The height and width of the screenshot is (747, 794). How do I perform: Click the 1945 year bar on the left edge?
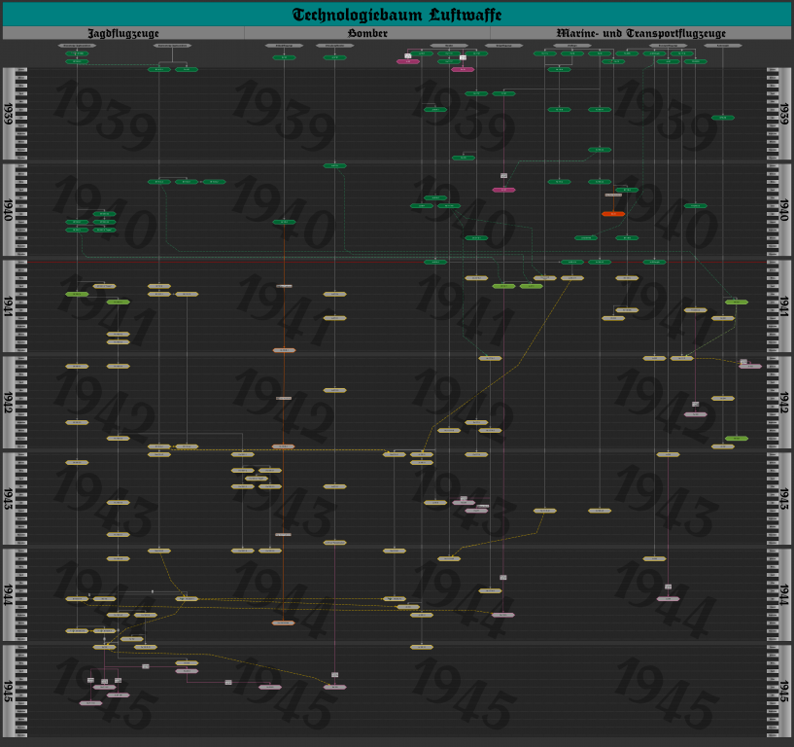click(9, 692)
